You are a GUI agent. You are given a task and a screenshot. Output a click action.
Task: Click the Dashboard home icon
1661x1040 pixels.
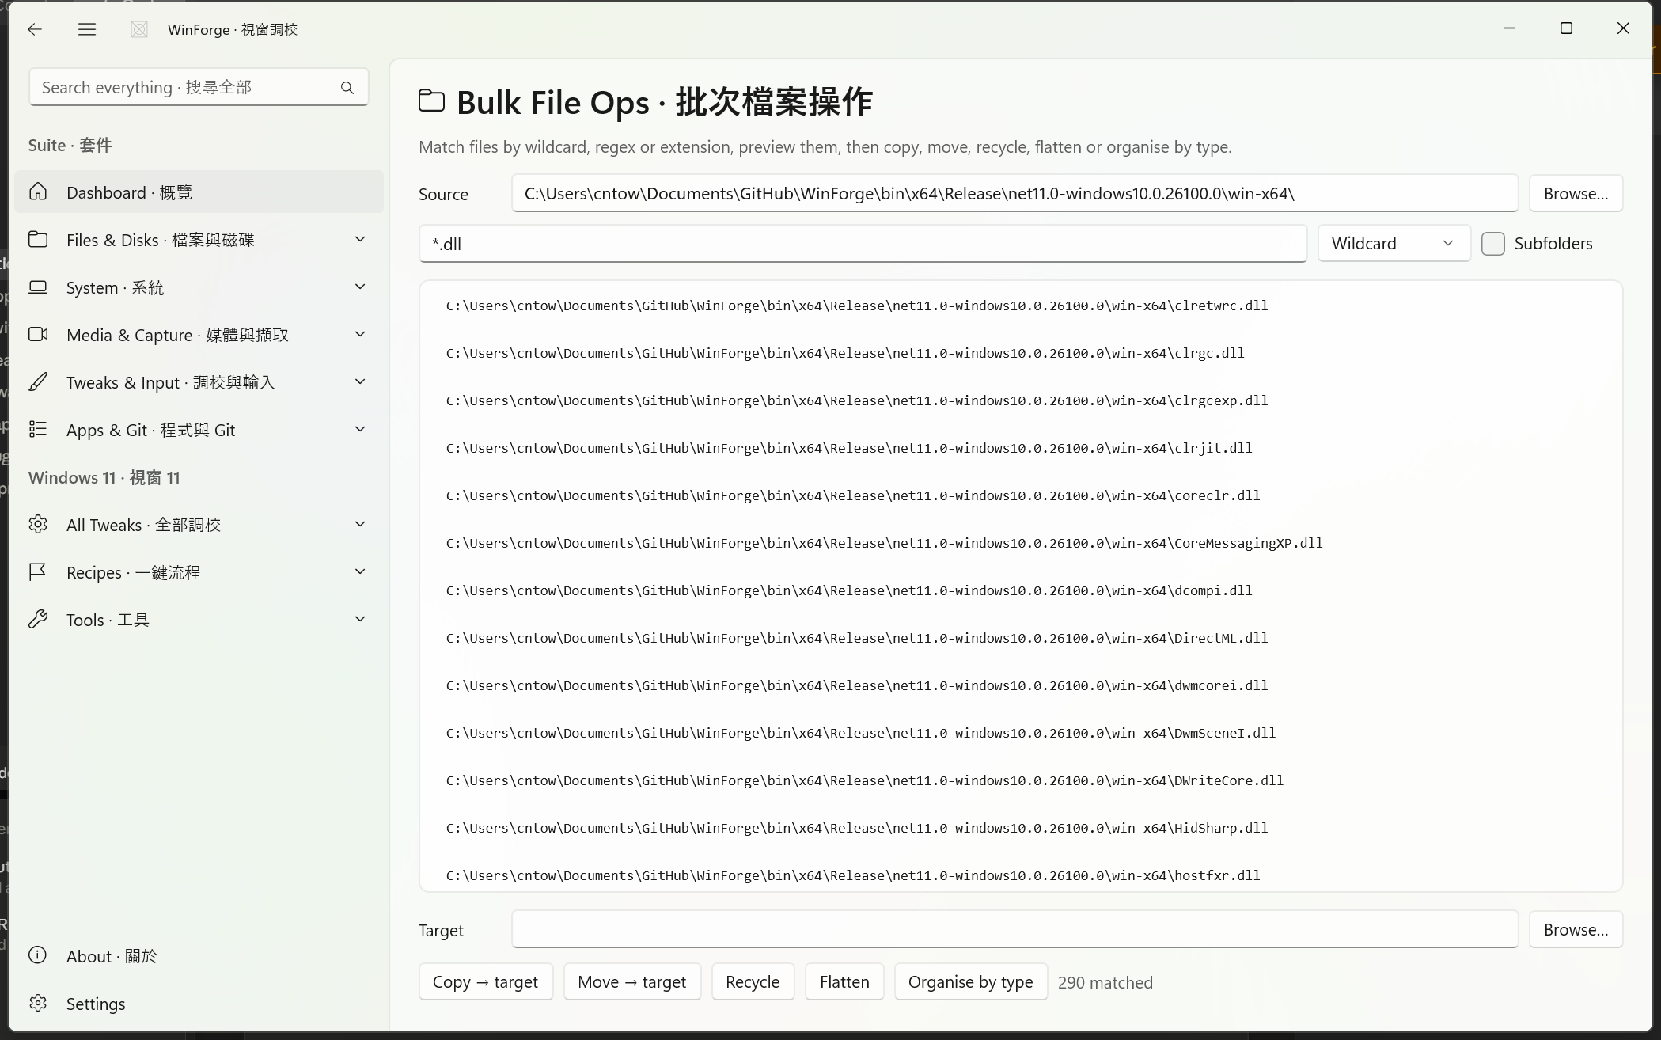point(38,192)
